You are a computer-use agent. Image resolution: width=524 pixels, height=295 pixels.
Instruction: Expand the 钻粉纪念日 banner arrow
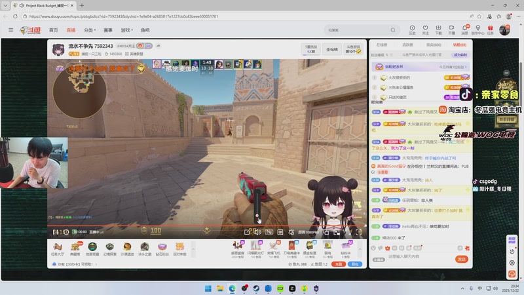(x=466, y=67)
